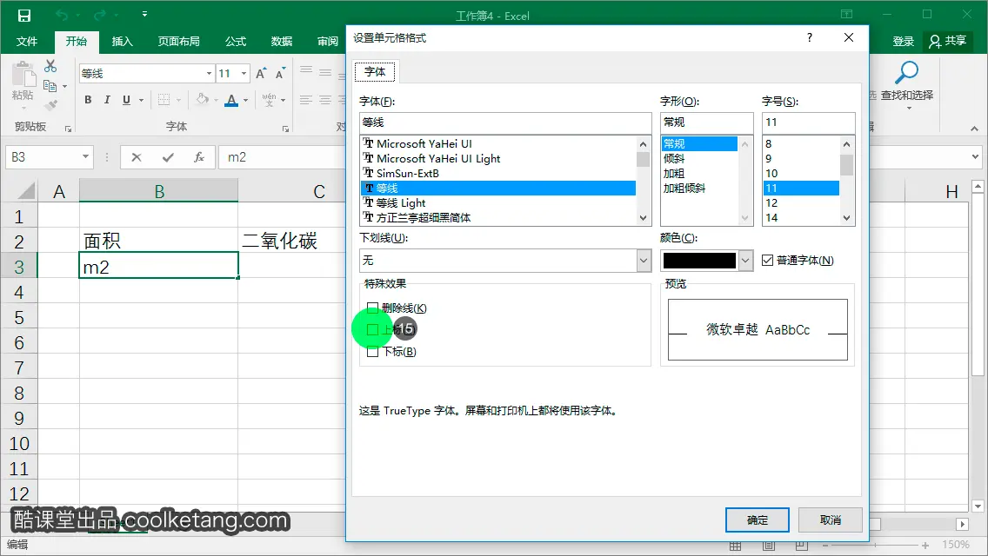Enable the superscript checkbox
988x556 pixels.
click(372, 329)
